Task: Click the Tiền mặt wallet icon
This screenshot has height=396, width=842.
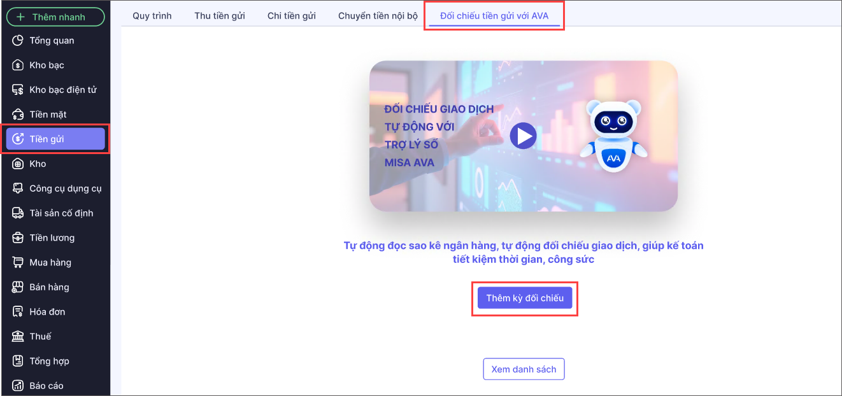Action: (18, 115)
